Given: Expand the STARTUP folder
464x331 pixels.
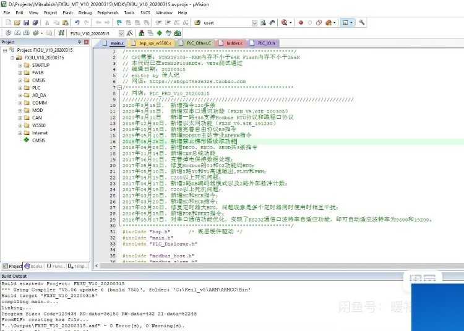Looking at the screenshot, I should click(20, 65).
